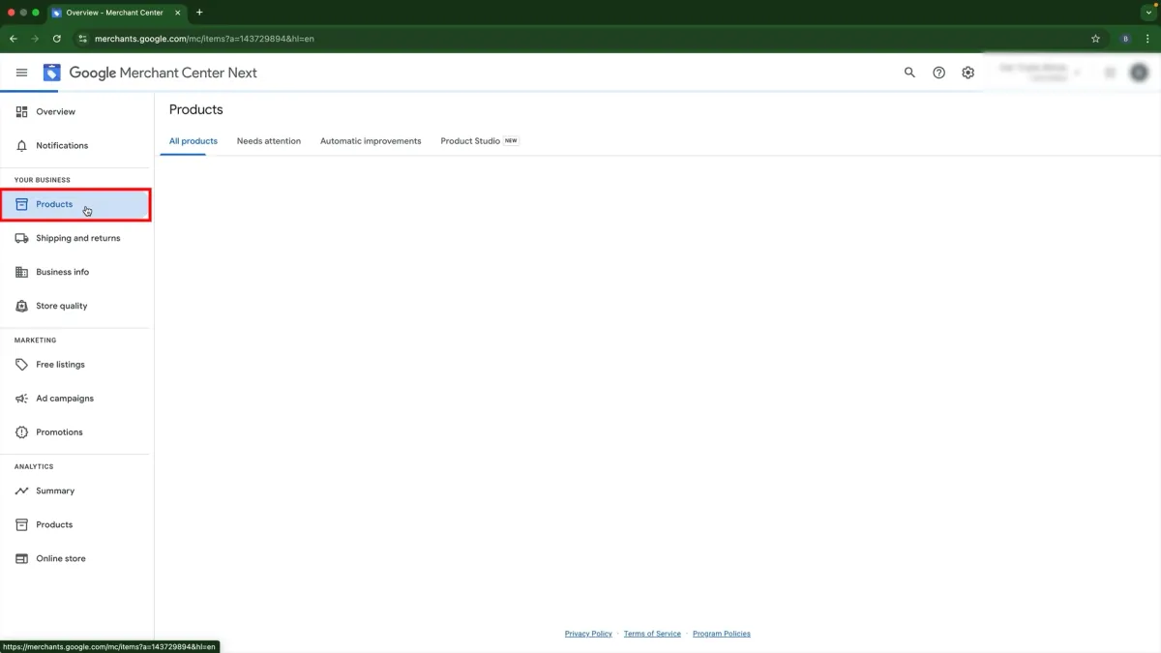Click the MARKETING section label

coord(36,341)
